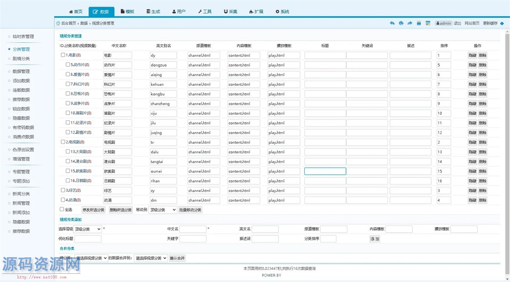The height and width of the screenshot is (282, 510).
Task: Check the box for 1.电影 category
Action: tap(63, 55)
